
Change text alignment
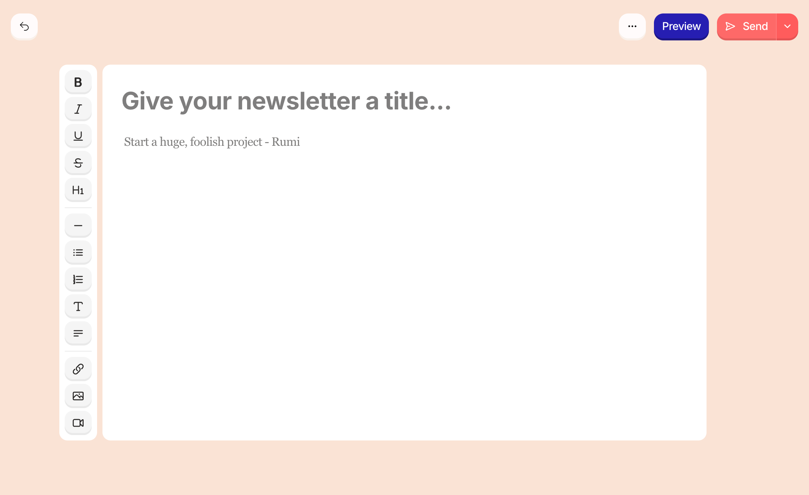pyautogui.click(x=78, y=333)
